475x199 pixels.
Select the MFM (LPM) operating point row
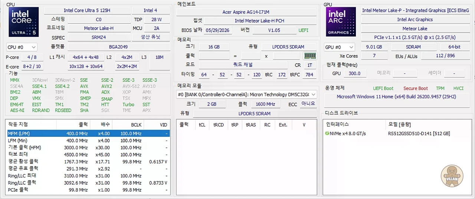88,134
